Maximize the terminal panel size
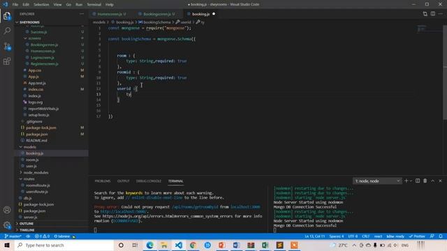The width and height of the screenshot is (447, 251). click(x=433, y=181)
